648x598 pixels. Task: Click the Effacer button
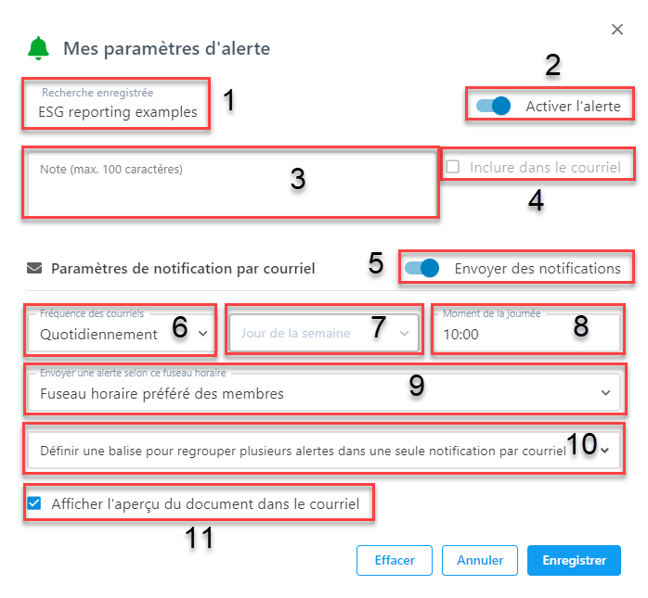(x=395, y=560)
